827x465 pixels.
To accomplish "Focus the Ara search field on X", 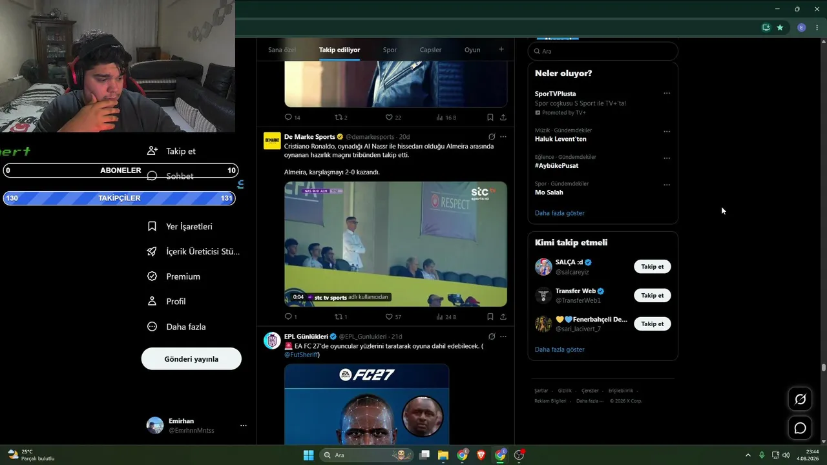I will click(x=603, y=51).
